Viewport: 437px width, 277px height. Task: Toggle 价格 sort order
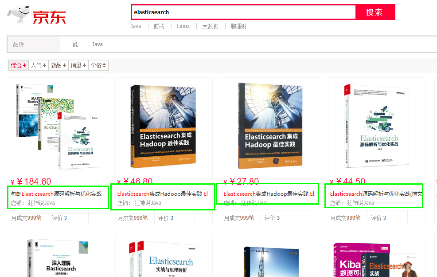(x=98, y=65)
